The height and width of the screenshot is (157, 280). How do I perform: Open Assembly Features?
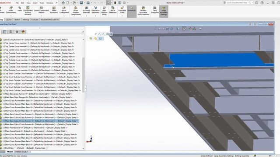click(86, 10)
